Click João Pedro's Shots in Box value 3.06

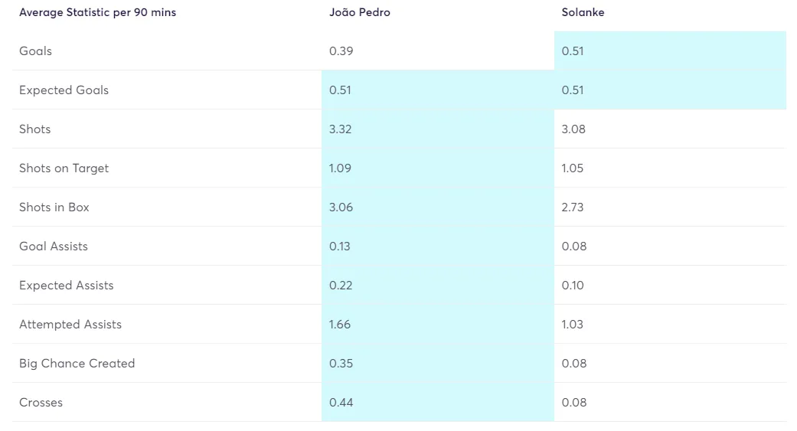tap(341, 207)
